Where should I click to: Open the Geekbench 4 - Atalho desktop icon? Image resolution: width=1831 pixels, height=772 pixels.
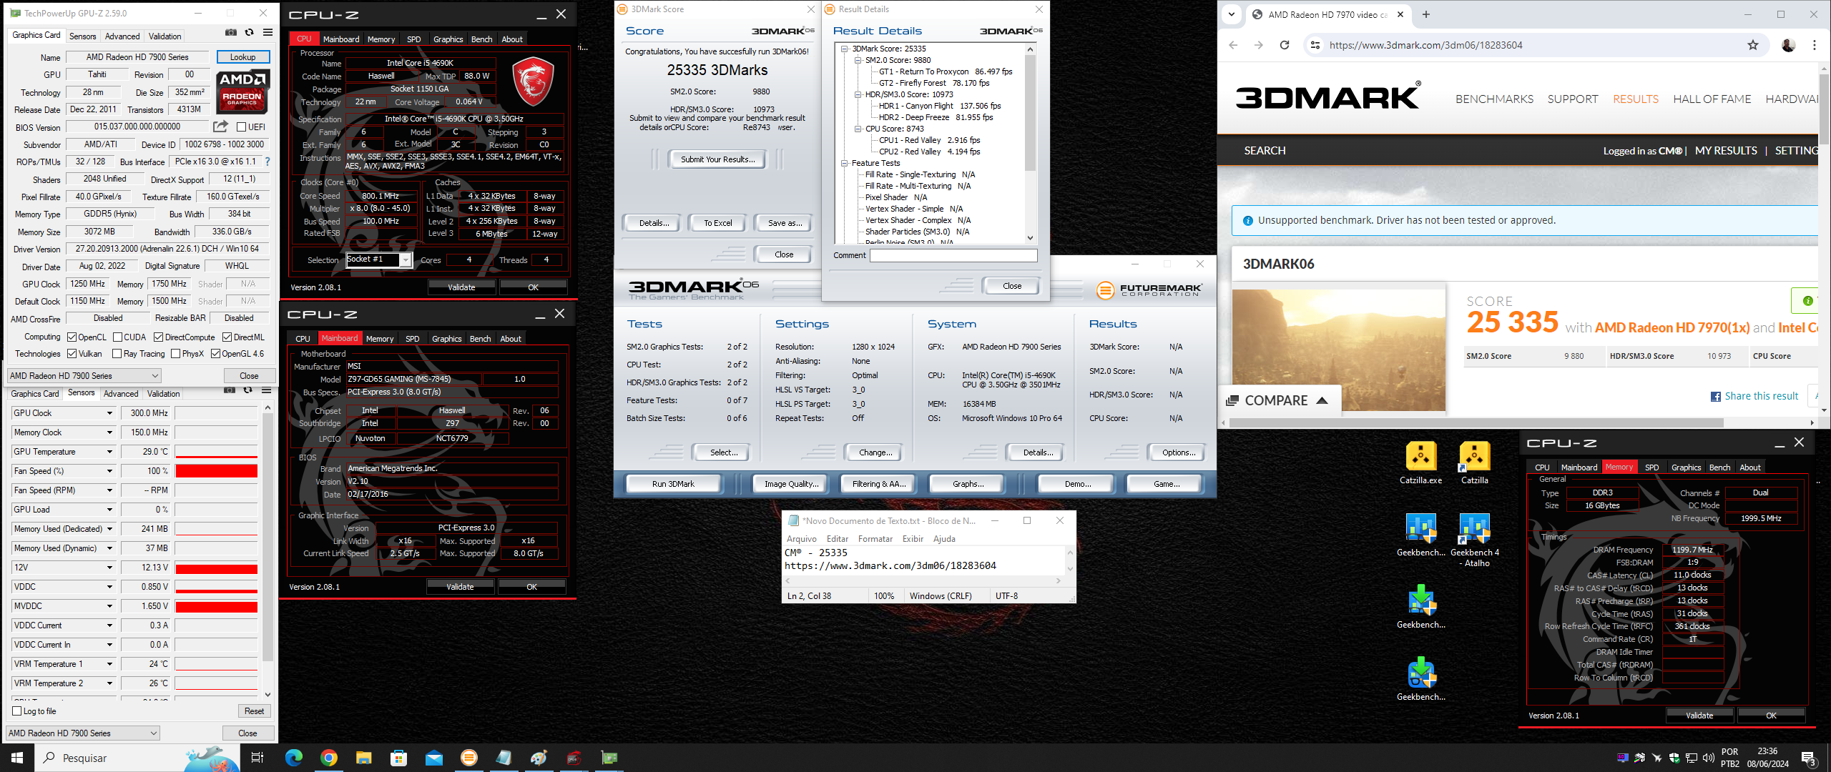[x=1474, y=540]
